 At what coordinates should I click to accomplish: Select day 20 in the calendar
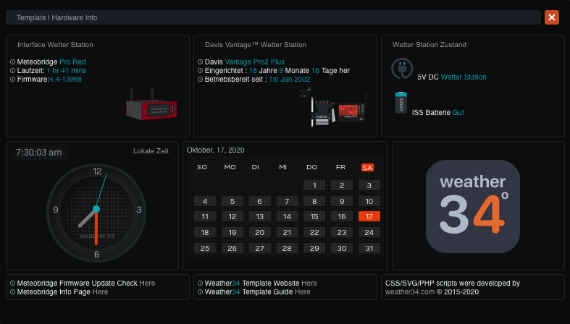pos(259,233)
